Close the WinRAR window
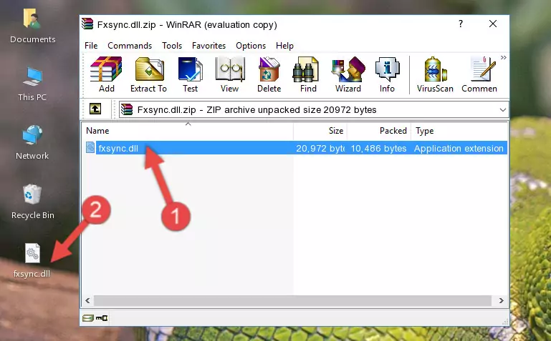The image size is (551, 341). pyautogui.click(x=493, y=24)
